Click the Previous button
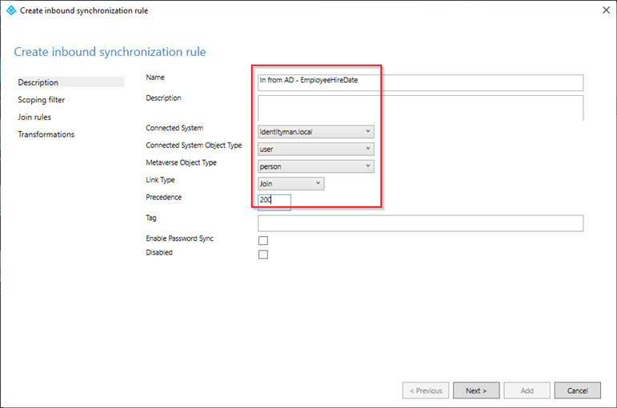Screen dimensions: 617x408 [425, 390]
